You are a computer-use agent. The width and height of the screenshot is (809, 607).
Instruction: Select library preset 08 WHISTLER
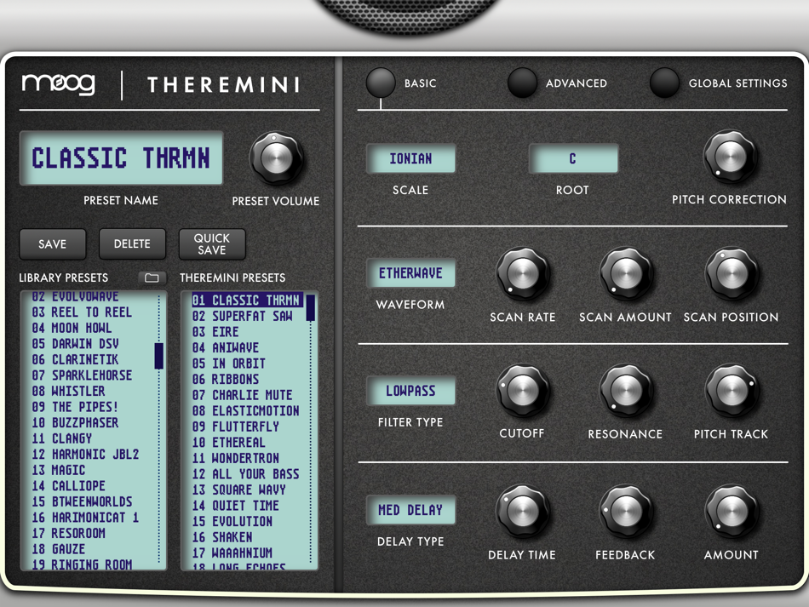[69, 391]
